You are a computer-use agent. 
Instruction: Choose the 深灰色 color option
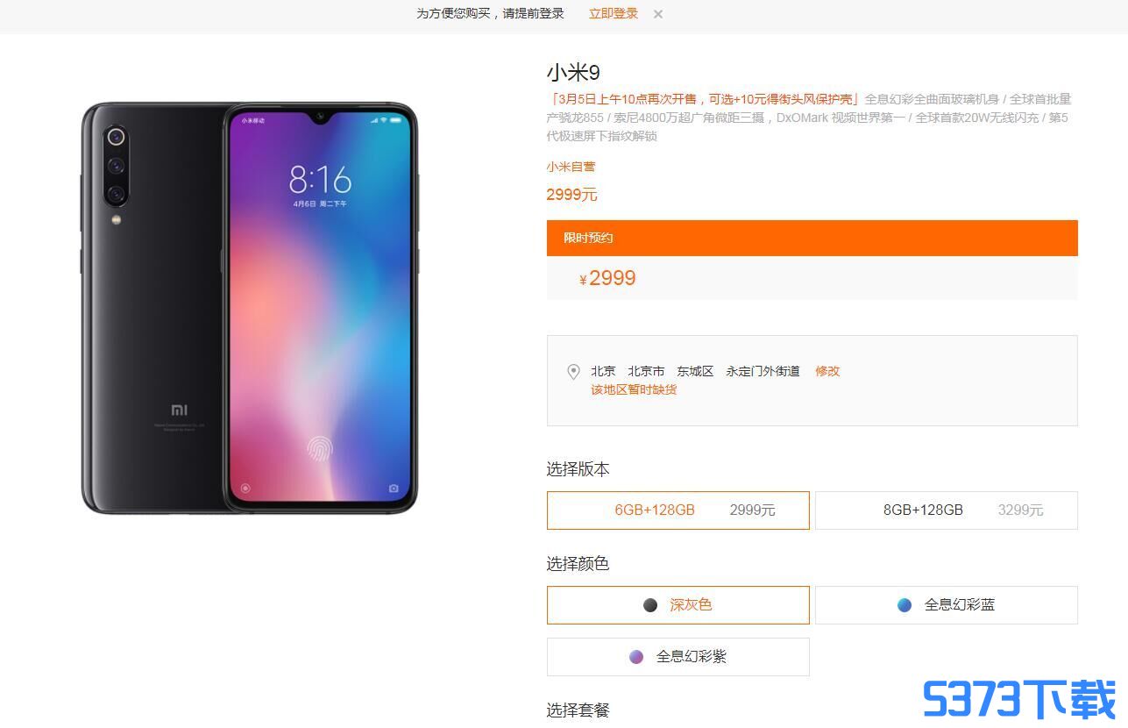tap(678, 605)
